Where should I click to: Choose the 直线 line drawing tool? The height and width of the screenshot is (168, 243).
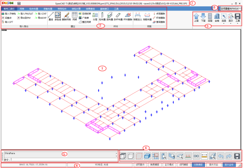tap(51, 17)
